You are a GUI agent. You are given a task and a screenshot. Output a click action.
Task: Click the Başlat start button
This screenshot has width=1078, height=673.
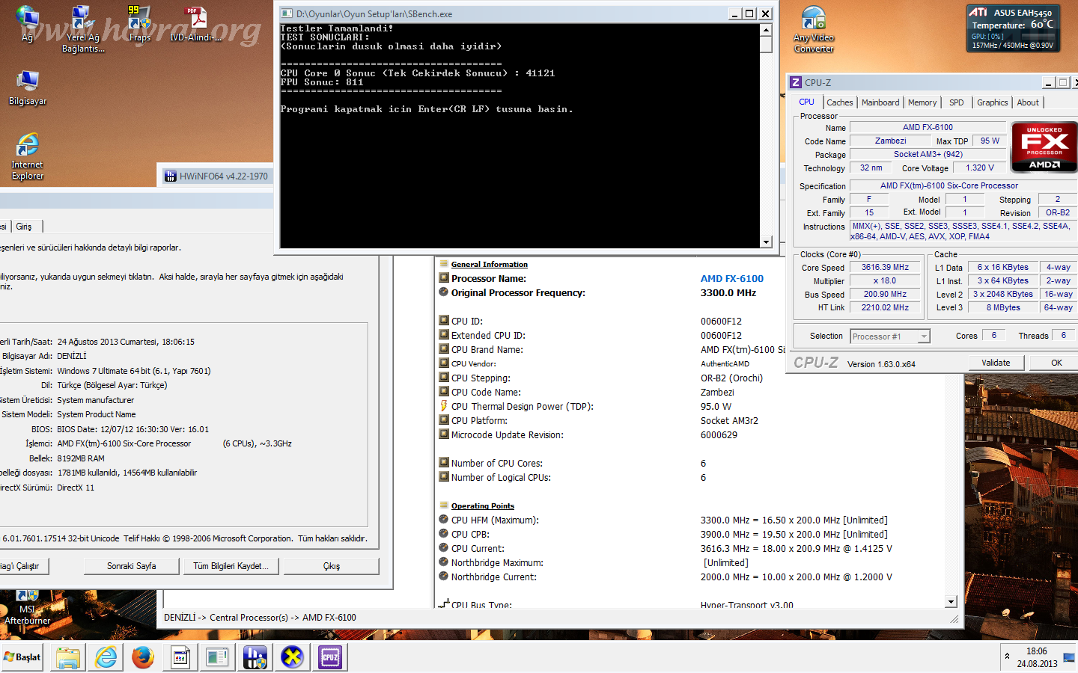pos(22,657)
